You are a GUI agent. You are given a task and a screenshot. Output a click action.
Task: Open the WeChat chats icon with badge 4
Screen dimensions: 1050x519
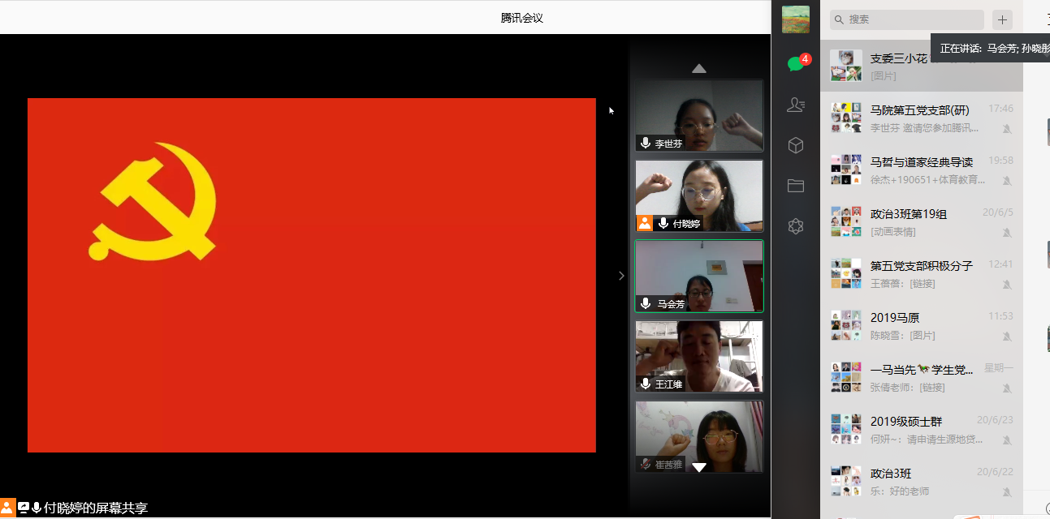point(796,63)
